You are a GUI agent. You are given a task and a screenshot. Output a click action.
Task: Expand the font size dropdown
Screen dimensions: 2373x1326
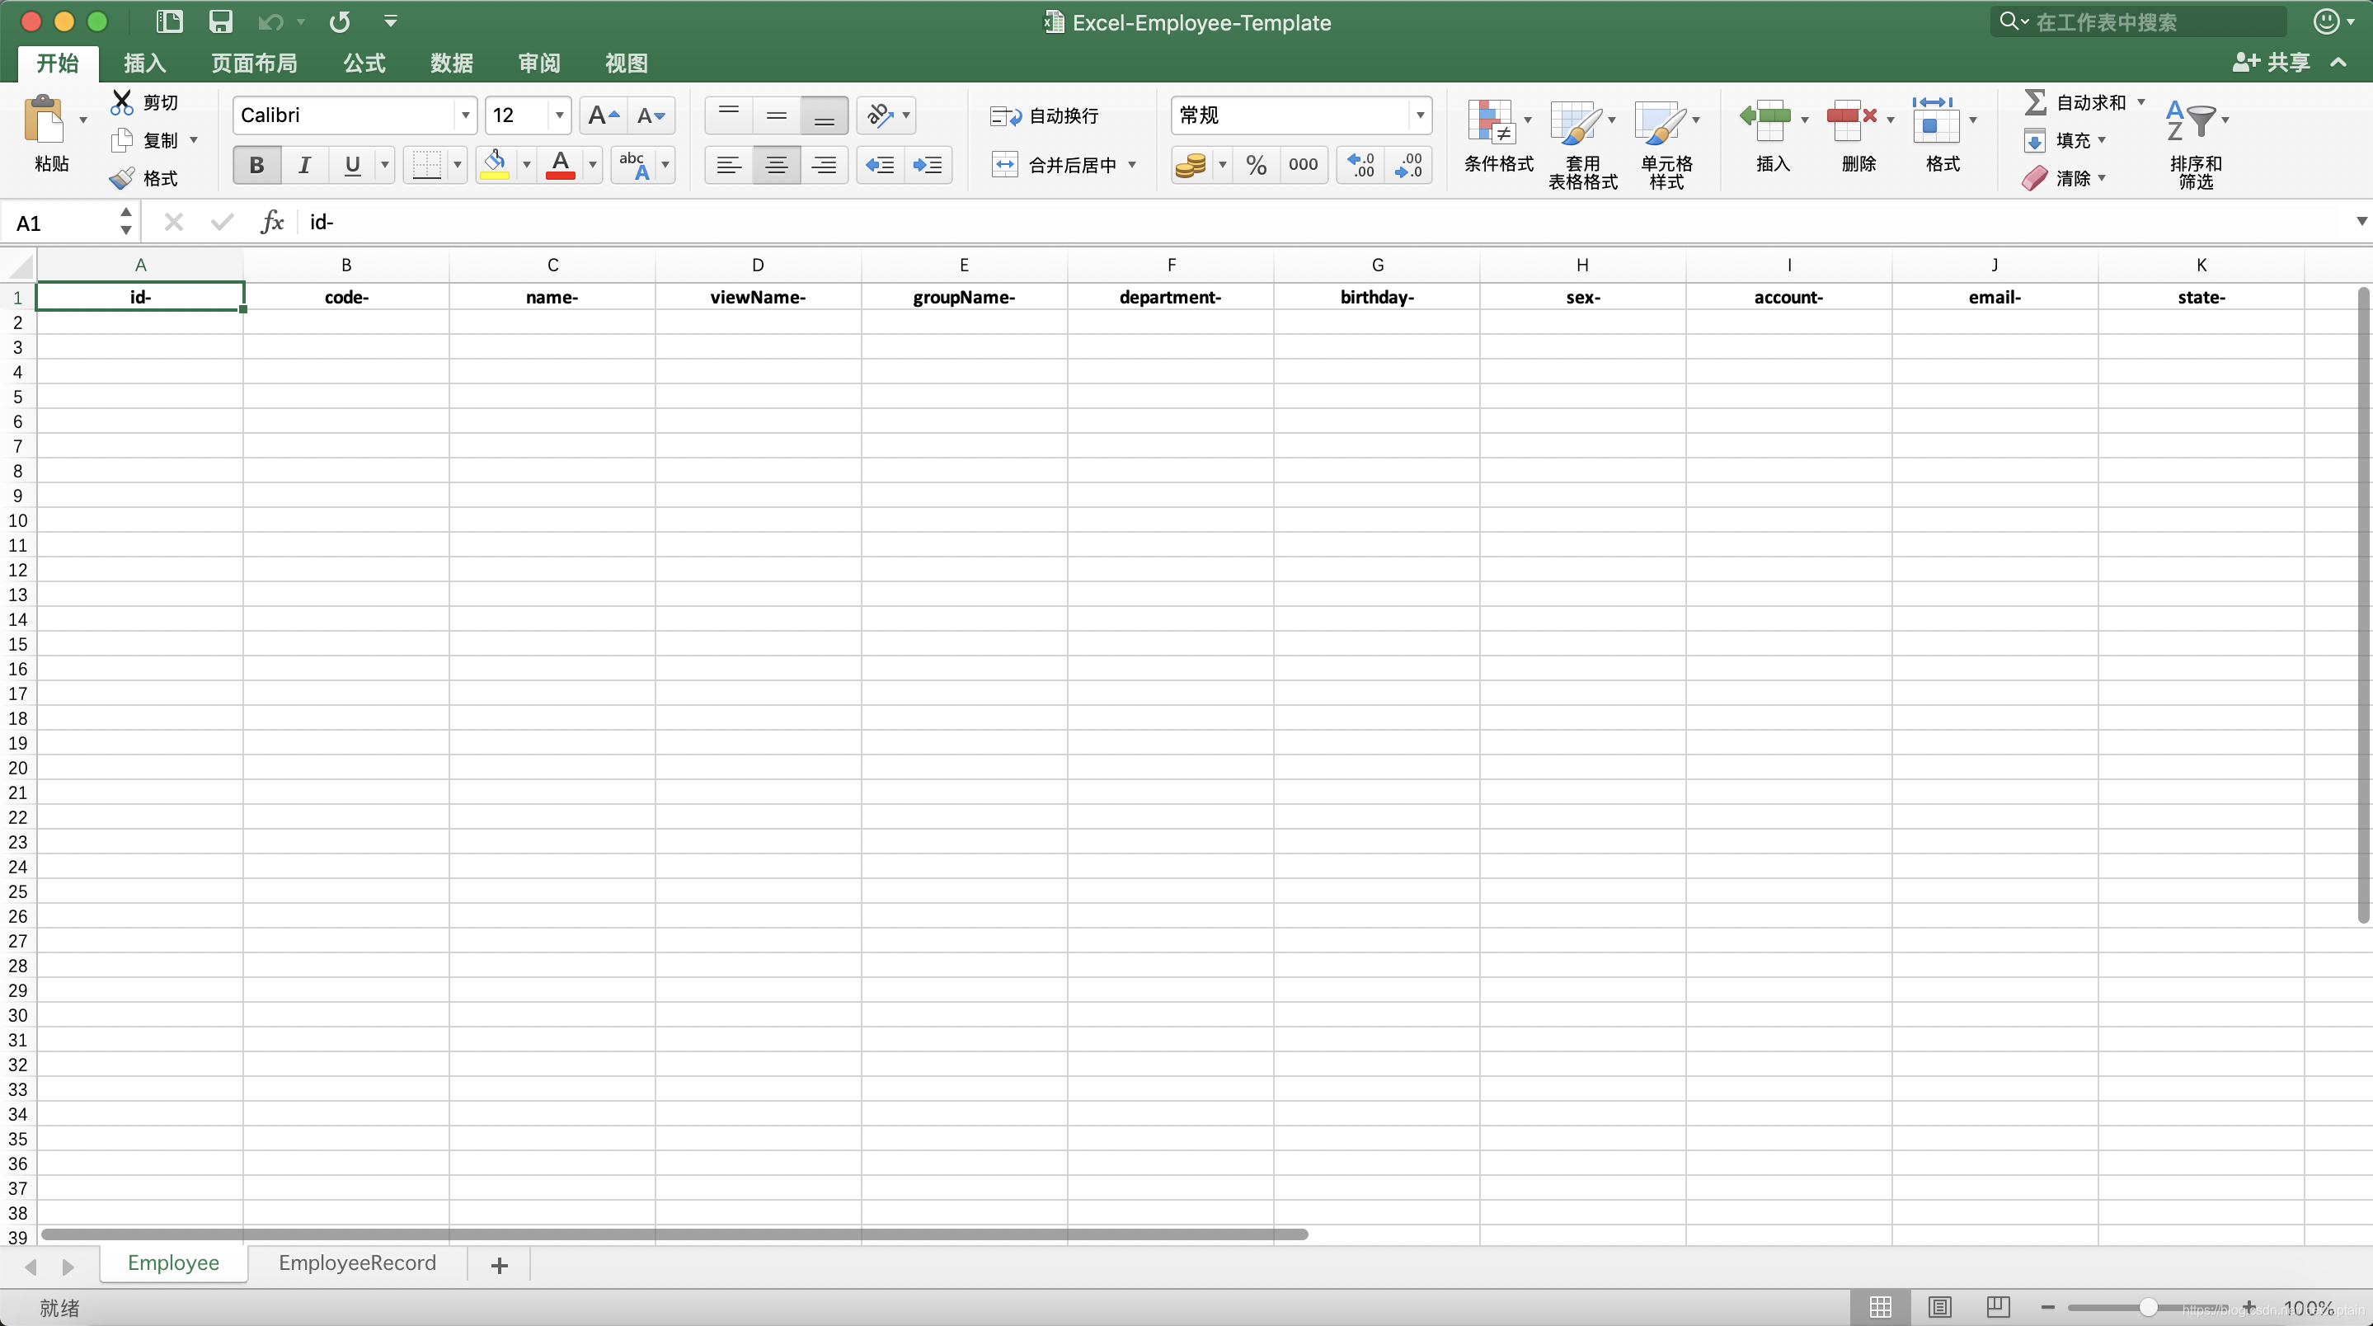pos(559,115)
